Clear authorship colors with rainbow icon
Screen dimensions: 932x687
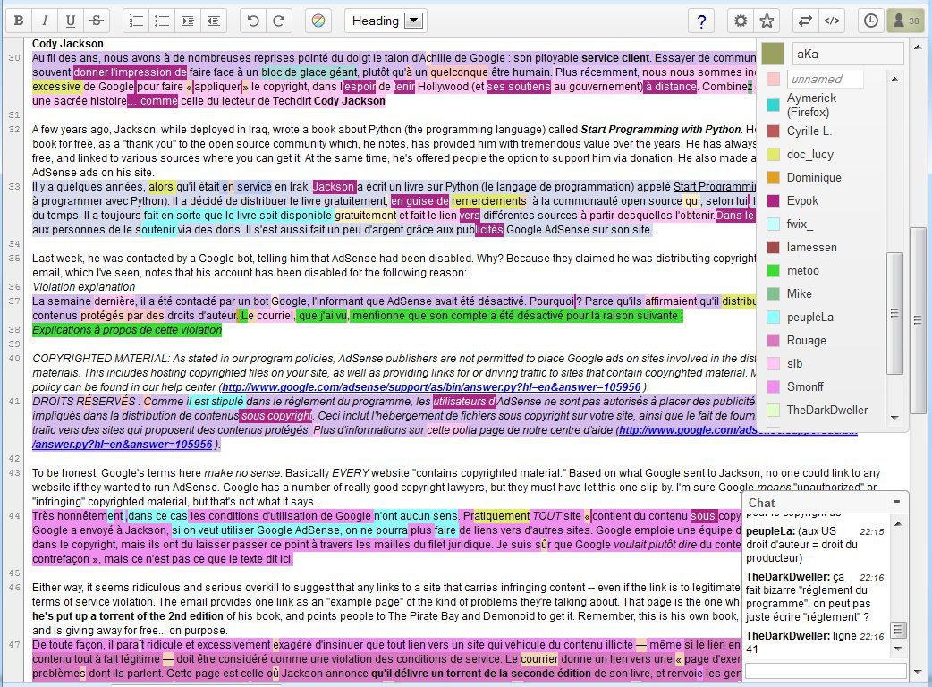[x=318, y=21]
